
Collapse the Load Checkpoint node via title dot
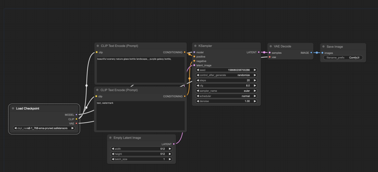(x=13, y=109)
